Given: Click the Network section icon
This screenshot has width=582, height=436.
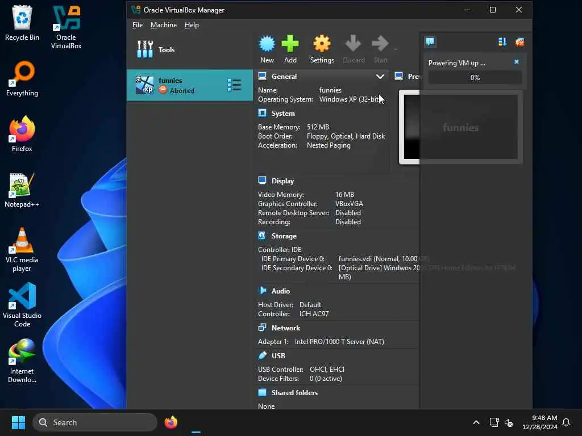Looking at the screenshot, I should pos(262,328).
